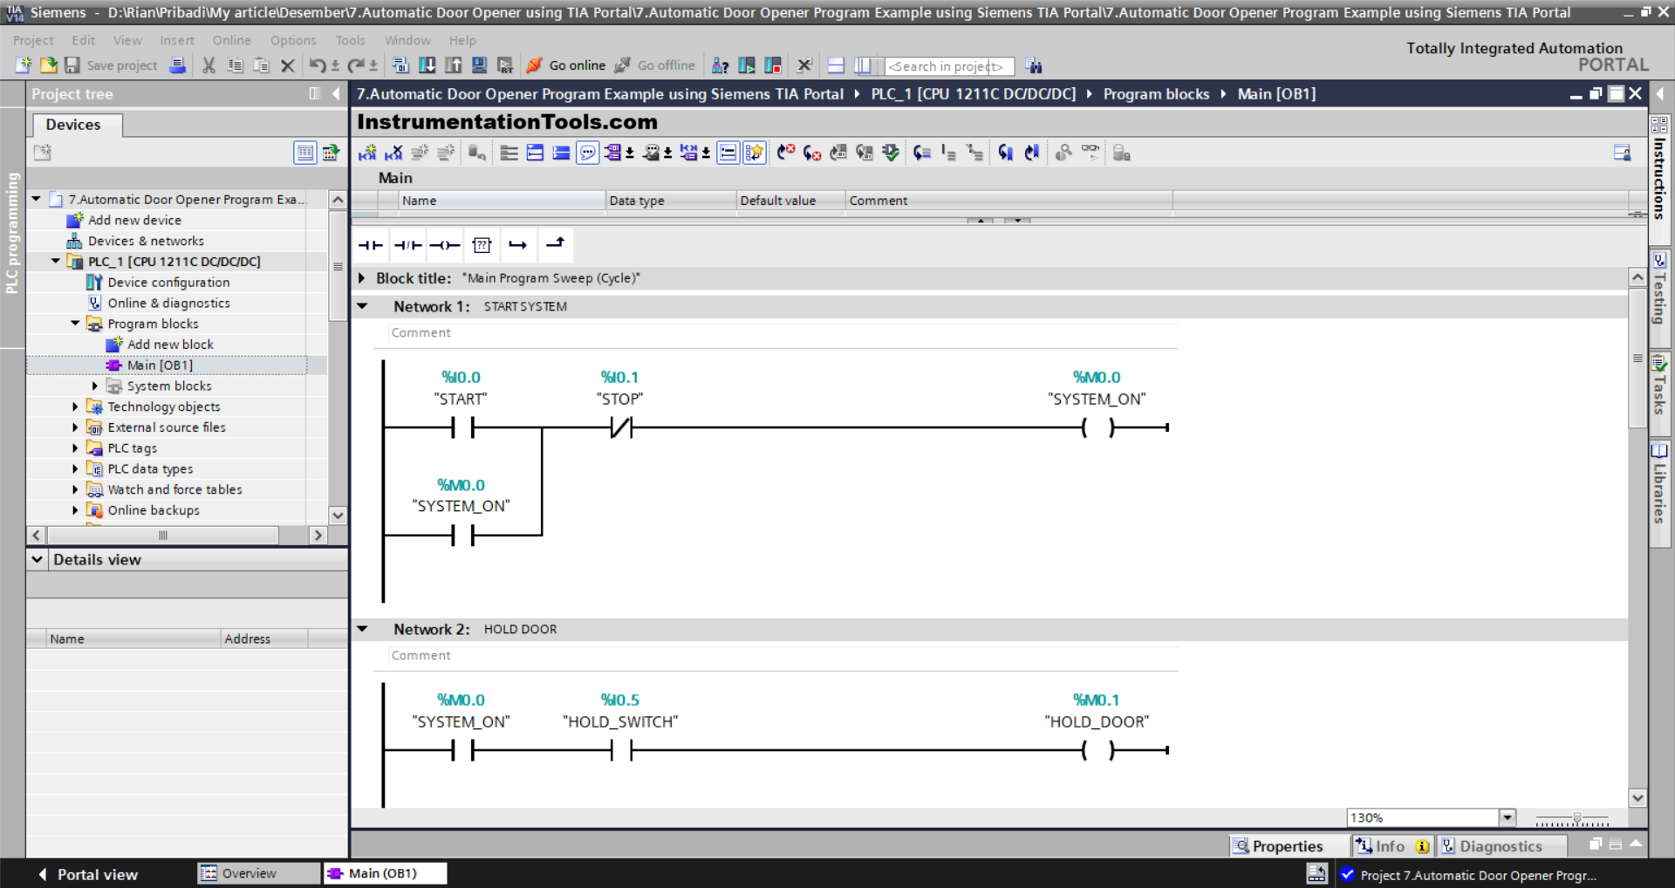Image resolution: width=1675 pixels, height=888 pixels.
Task: Expand the System blocks node
Action: (95, 386)
